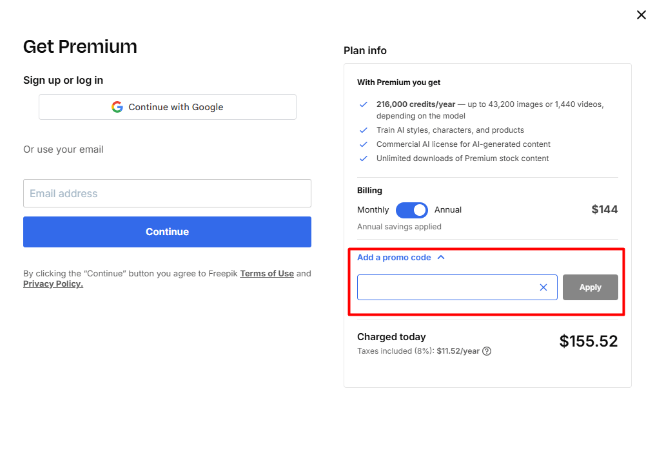Click the checkmark near "Unlimited downloads"
This screenshot has height=469, width=655.
pyautogui.click(x=362, y=158)
